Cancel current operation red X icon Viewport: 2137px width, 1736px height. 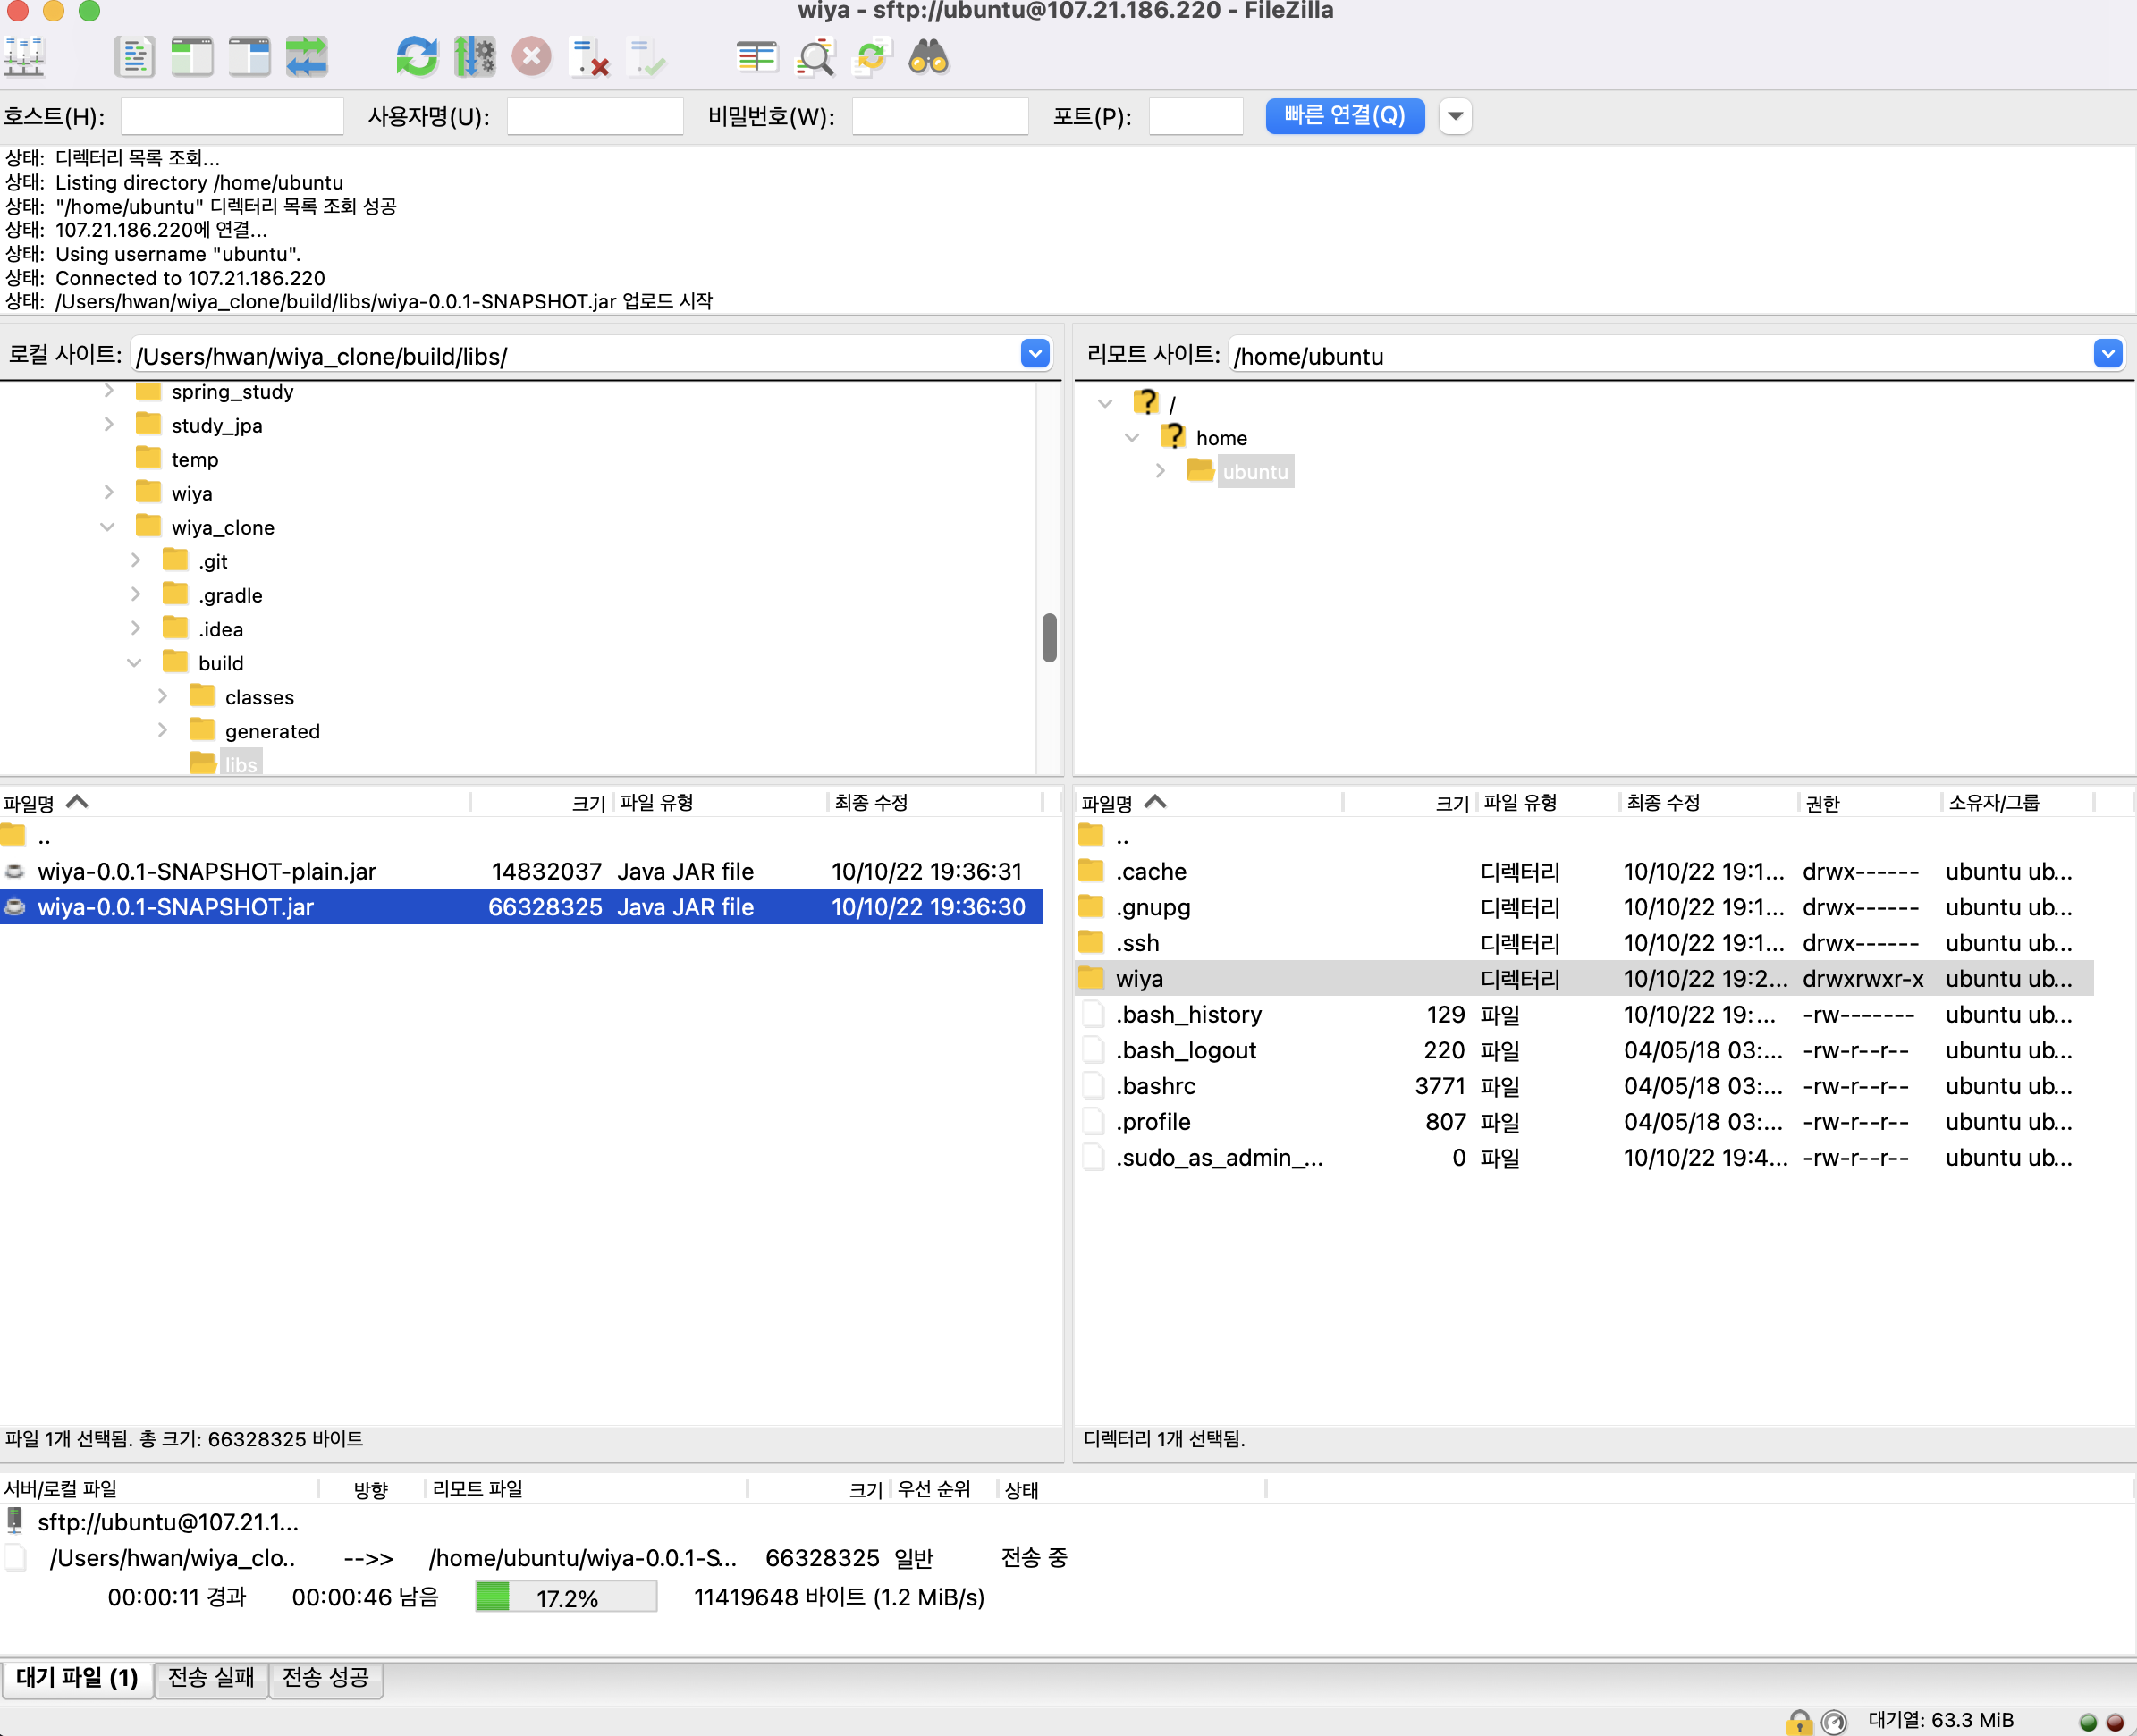pos(532,57)
